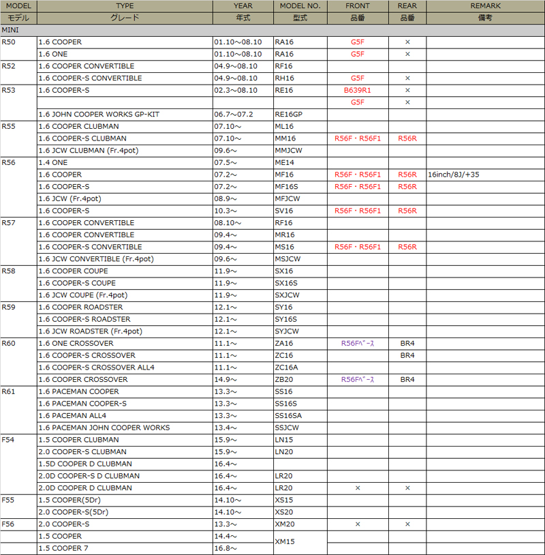Screen dimensions: 545x555
Task: Click 1.6 COOPER CLUBMAN type cell
Action: tap(125, 126)
